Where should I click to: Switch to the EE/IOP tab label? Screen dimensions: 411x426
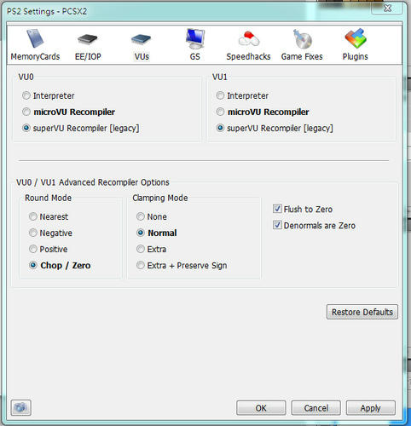(x=88, y=56)
